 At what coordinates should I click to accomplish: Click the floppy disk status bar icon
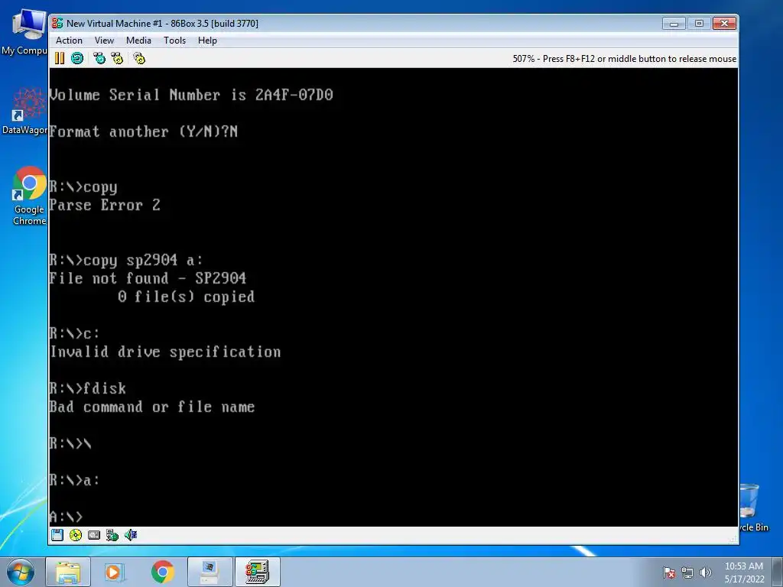tap(57, 535)
